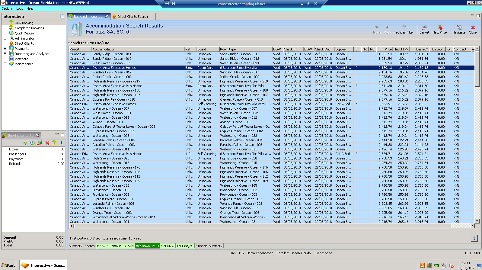This screenshot has height=270, width=482.
Task: Select the Aviana - Ocean - 001 row
Action: tap(272, 122)
